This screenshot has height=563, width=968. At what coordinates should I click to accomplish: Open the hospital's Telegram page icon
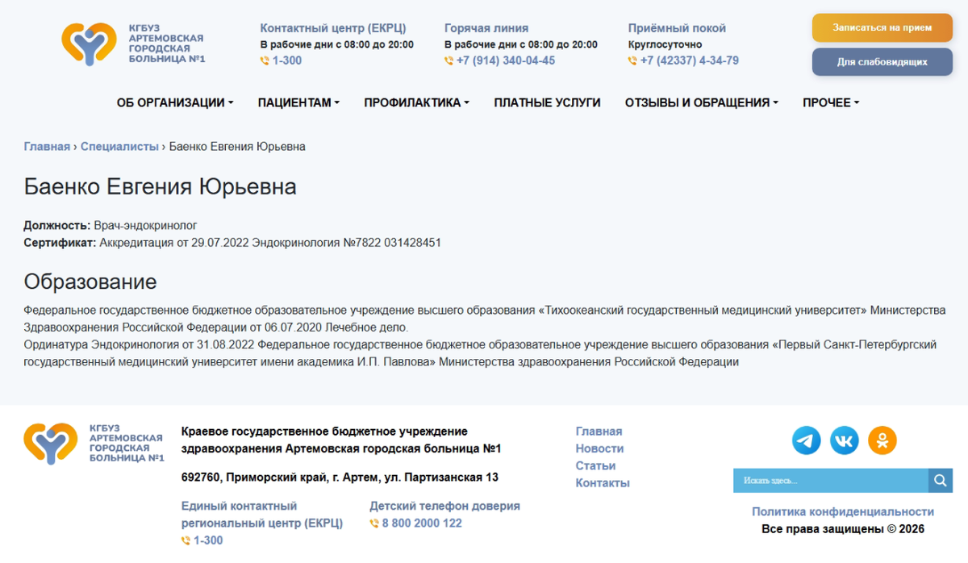[805, 440]
